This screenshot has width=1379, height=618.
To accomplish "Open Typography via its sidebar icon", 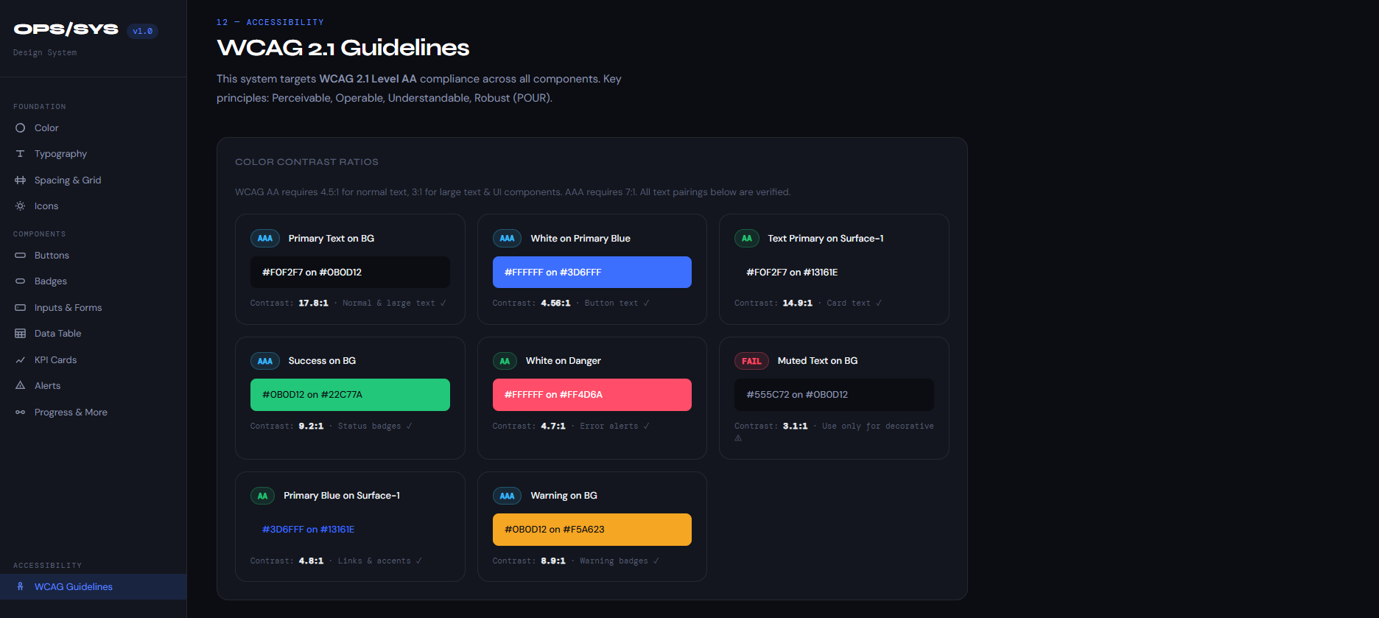I will pos(20,153).
